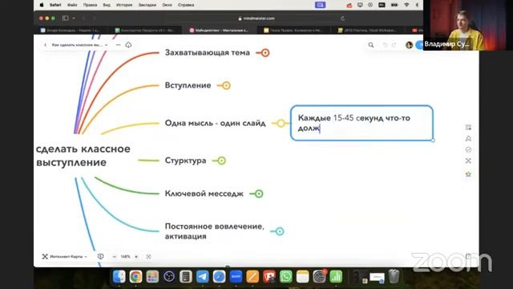Screen dimensions: 513x289
Task: Select the Постоянное вовлечение, активация topic
Action: [214, 231]
